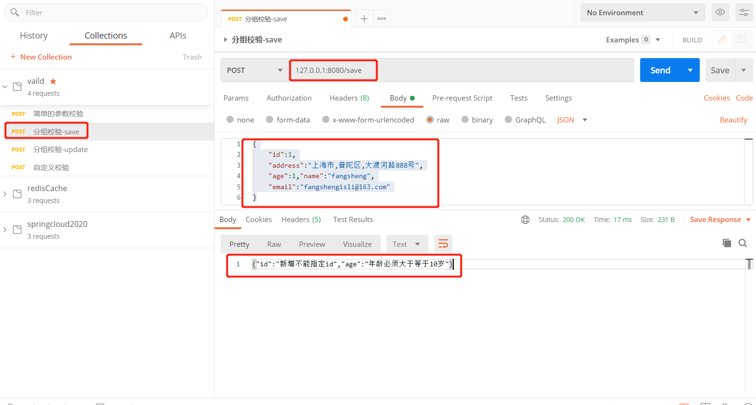Click the URL field 127.0.0.1:8080/save
The image size is (756, 405).
(461, 70)
